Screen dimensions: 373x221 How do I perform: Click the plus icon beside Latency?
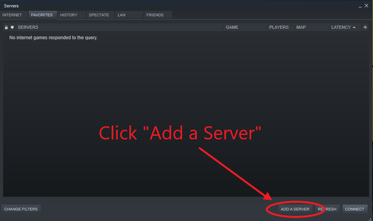pyautogui.click(x=365, y=27)
